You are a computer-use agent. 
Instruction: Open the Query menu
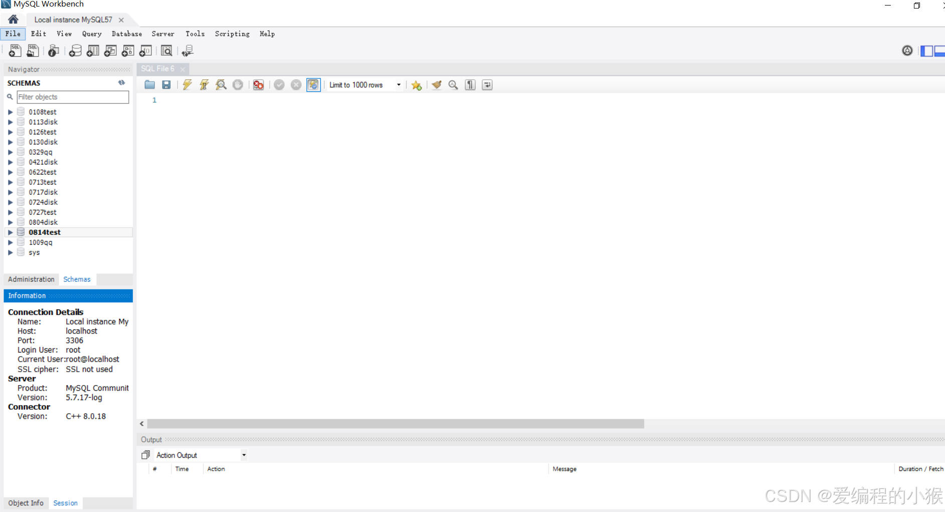[x=92, y=34]
